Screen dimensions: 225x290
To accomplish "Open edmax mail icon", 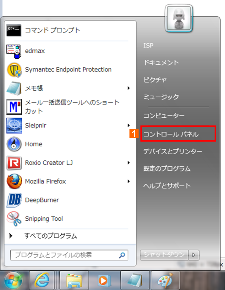I will (14, 51).
